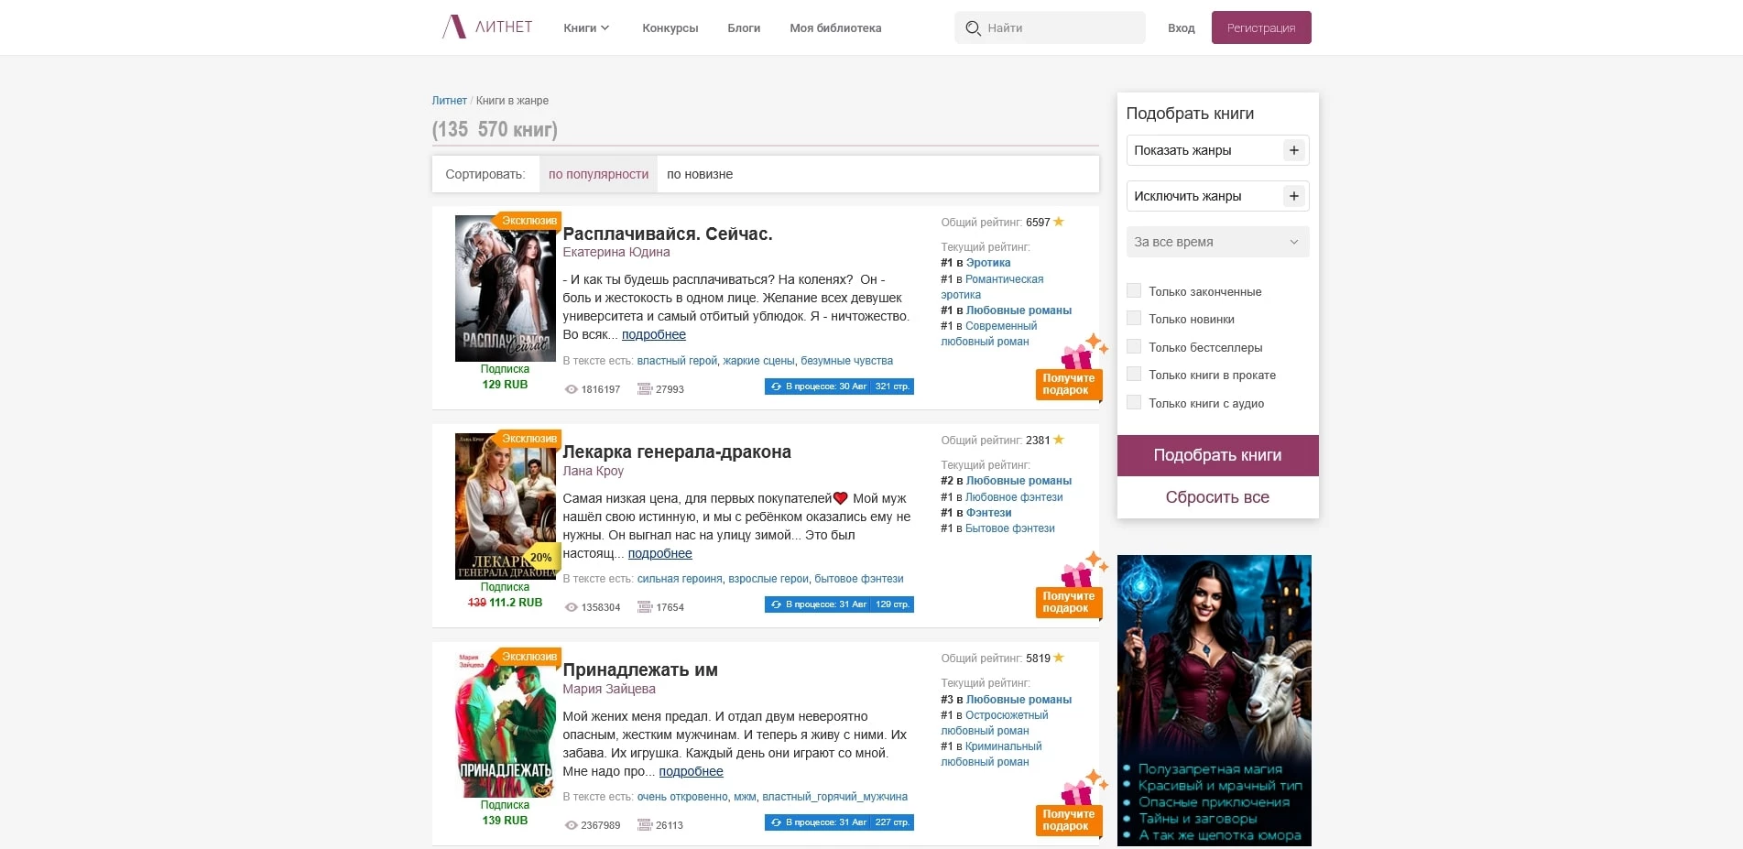Click the Litnet logo icon

point(454,27)
